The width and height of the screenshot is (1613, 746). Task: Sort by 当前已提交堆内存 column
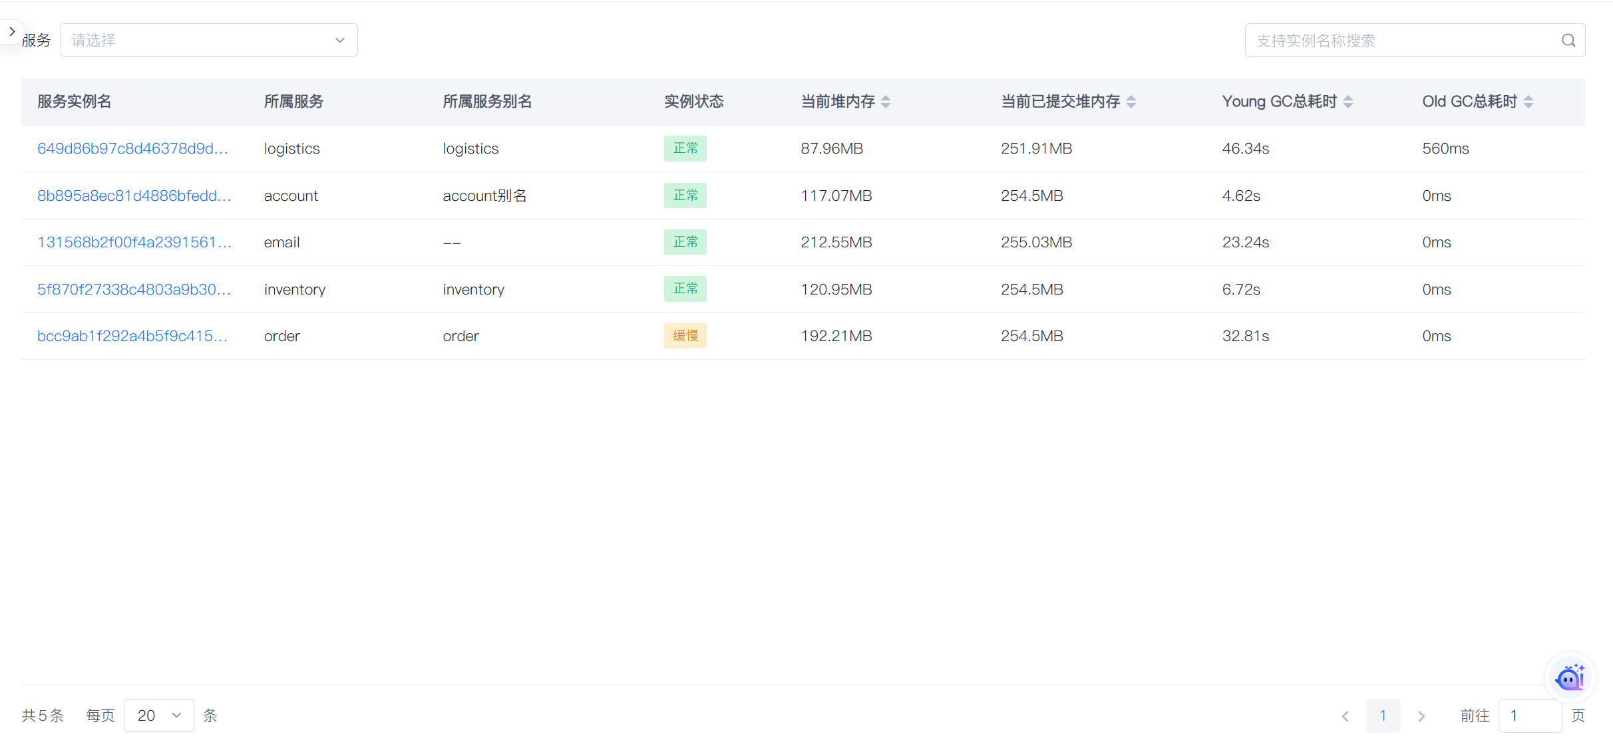click(1131, 102)
